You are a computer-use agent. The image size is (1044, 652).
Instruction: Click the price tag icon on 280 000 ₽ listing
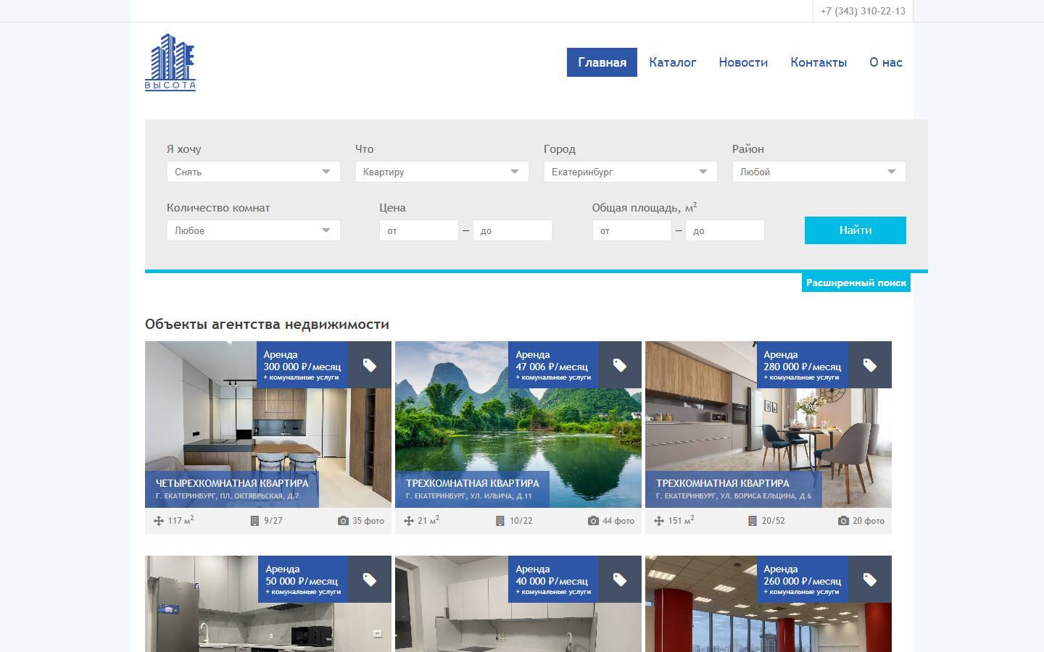click(x=870, y=365)
